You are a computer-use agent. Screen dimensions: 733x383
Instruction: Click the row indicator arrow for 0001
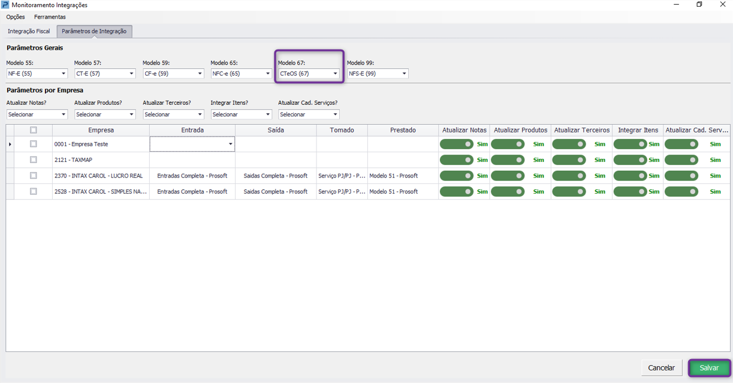(10, 144)
